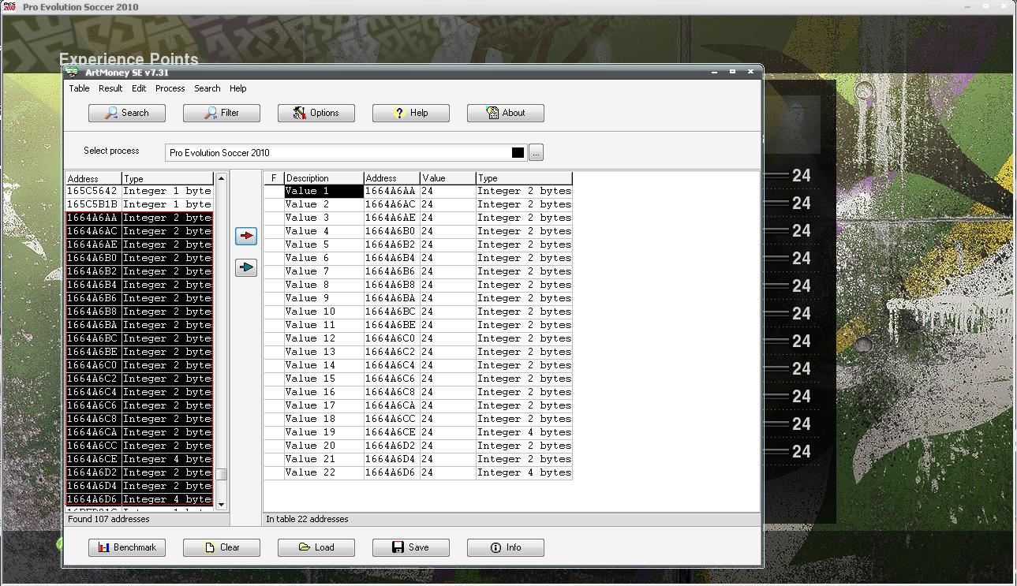Select the Value 1 description cell

coord(324,191)
